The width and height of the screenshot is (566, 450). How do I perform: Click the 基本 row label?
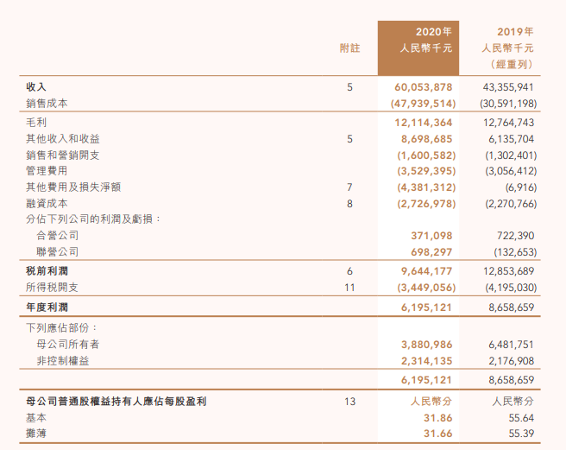[x=36, y=418]
